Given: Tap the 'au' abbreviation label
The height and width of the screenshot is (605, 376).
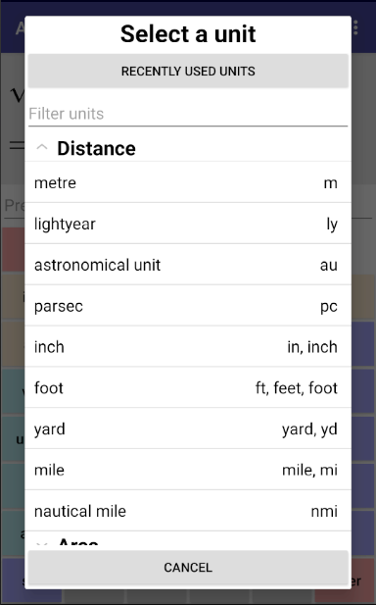Looking at the screenshot, I should click(x=329, y=266).
